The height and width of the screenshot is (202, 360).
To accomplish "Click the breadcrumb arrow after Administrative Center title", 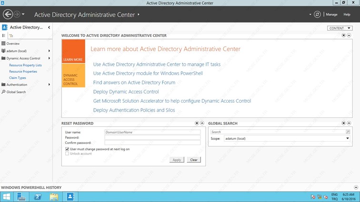I will (139, 14).
